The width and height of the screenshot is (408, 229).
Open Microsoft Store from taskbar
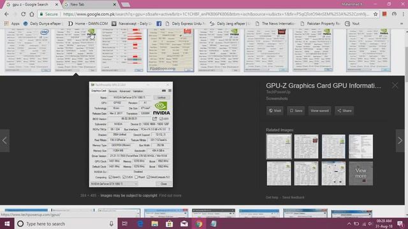click(169, 223)
